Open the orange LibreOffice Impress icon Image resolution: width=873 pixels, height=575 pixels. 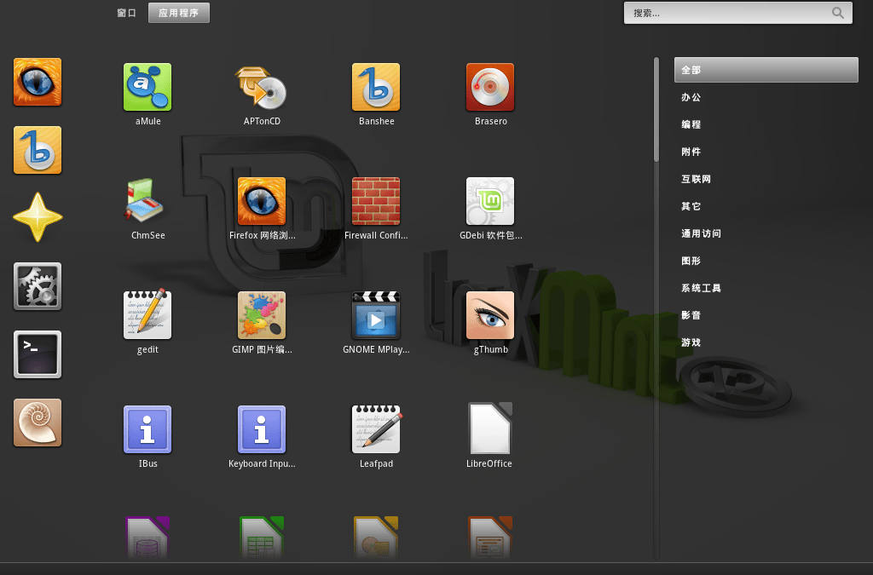pyautogui.click(x=490, y=538)
